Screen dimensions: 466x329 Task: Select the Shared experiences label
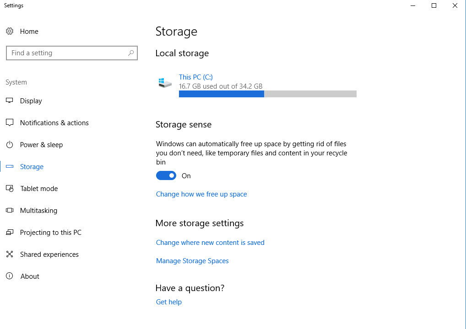[49, 255]
